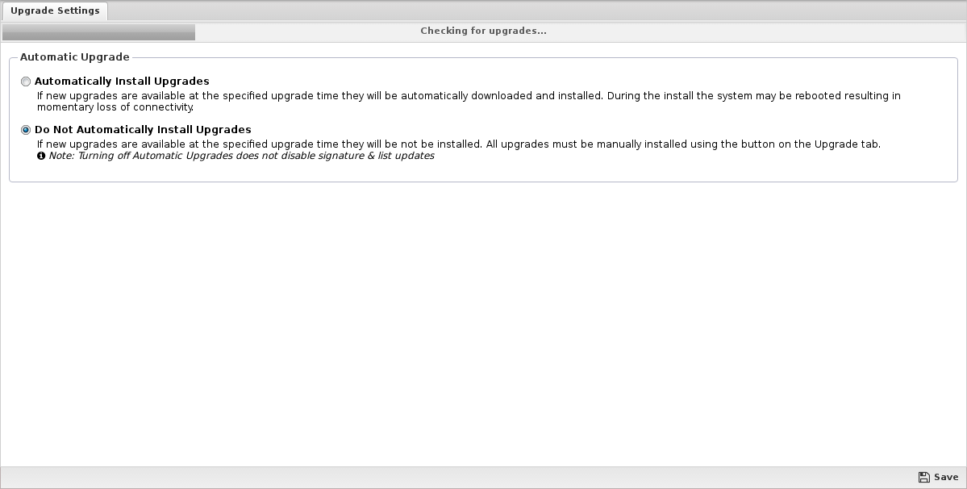Click the empty bottom toolbar left of Save
This screenshot has width=967, height=489.
[x=456, y=477]
